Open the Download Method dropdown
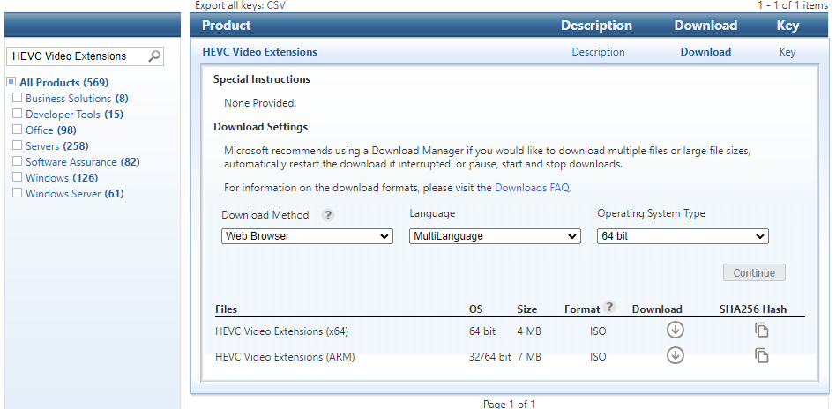836x409 pixels. [307, 236]
